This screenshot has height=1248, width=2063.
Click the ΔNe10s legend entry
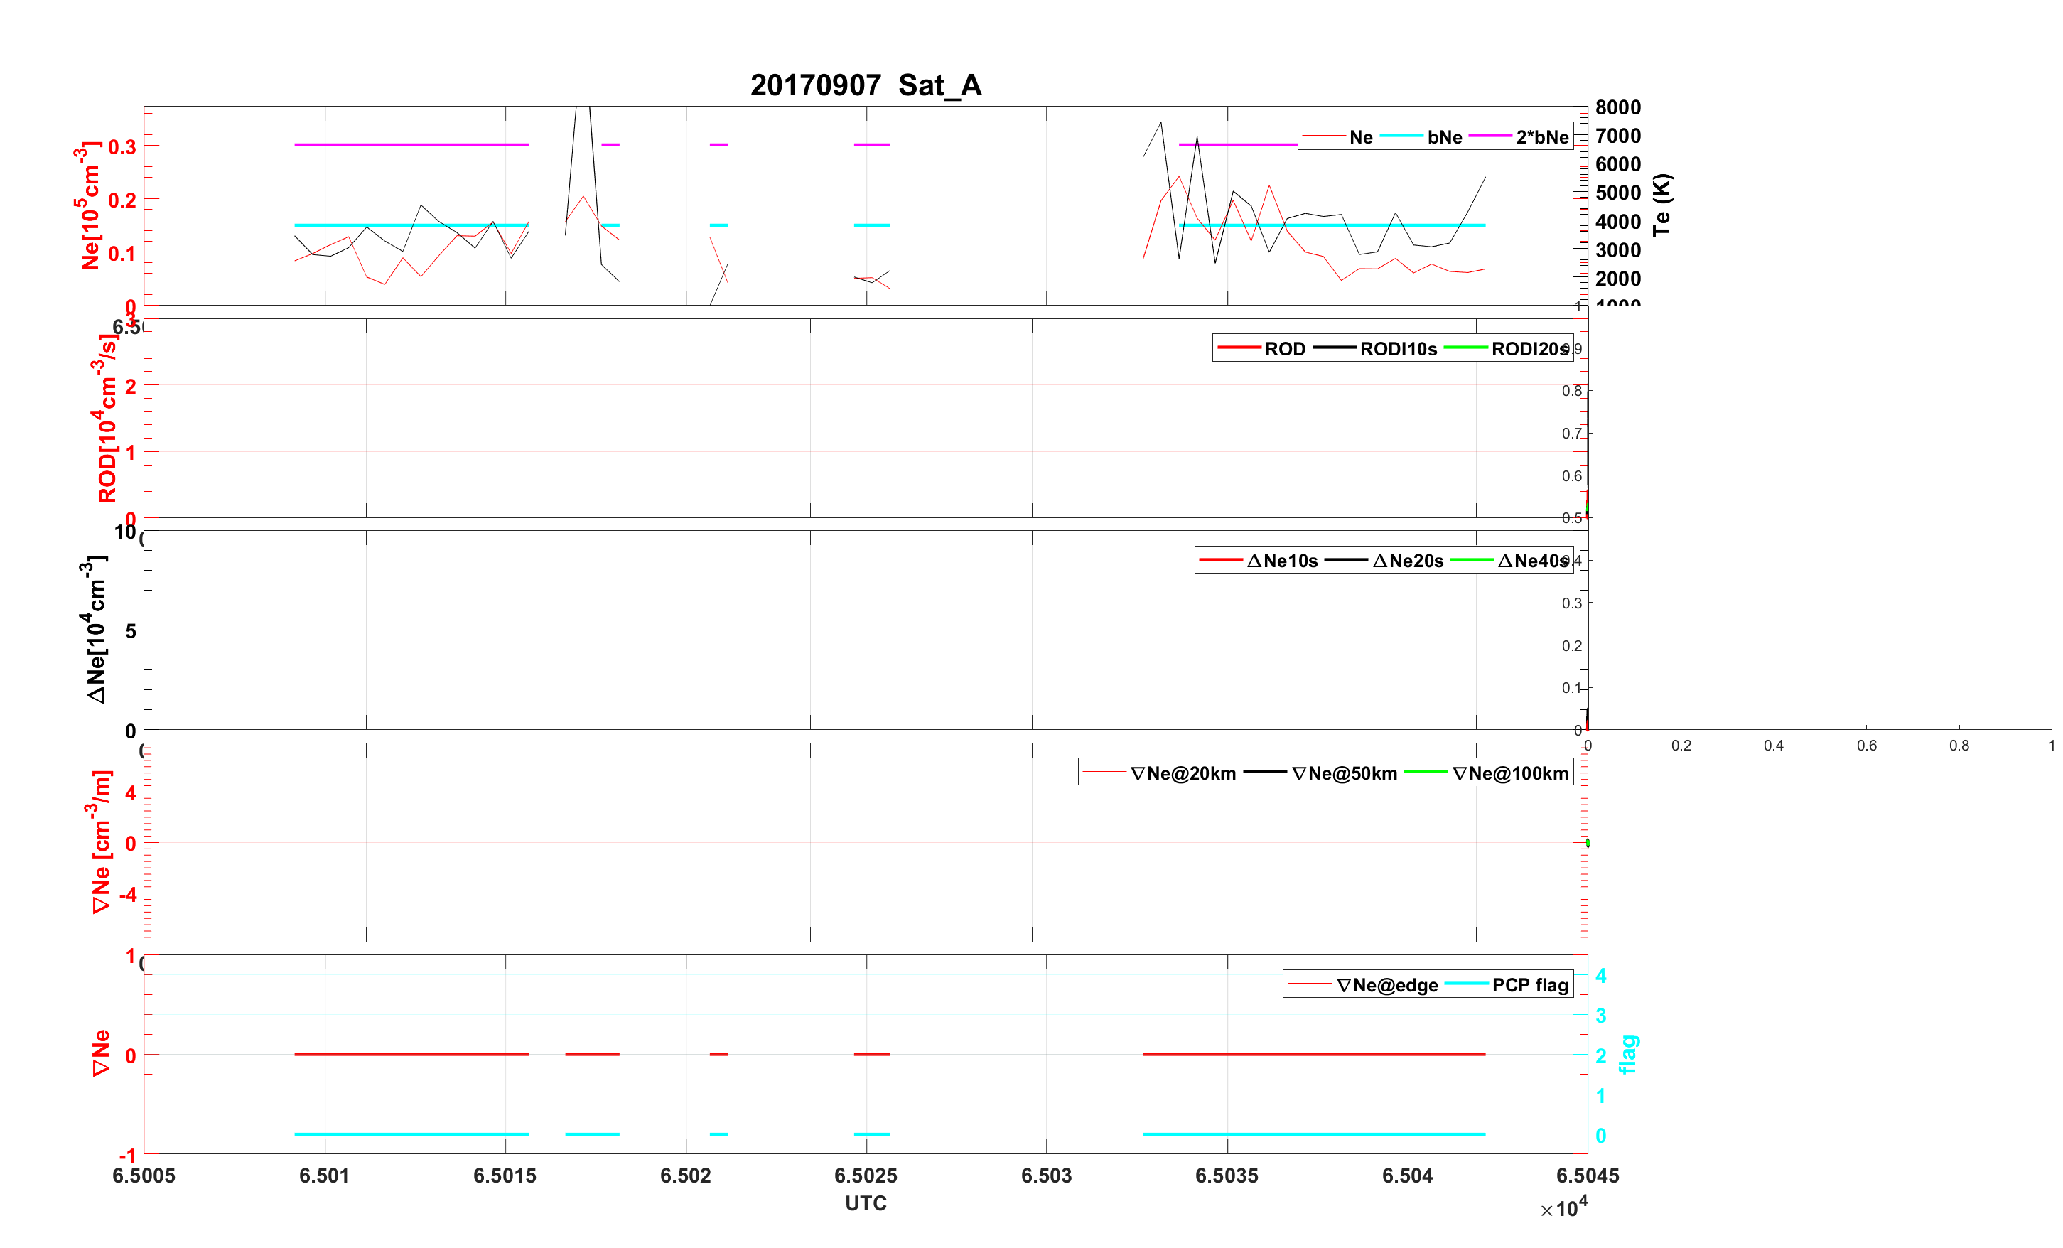1282,561
